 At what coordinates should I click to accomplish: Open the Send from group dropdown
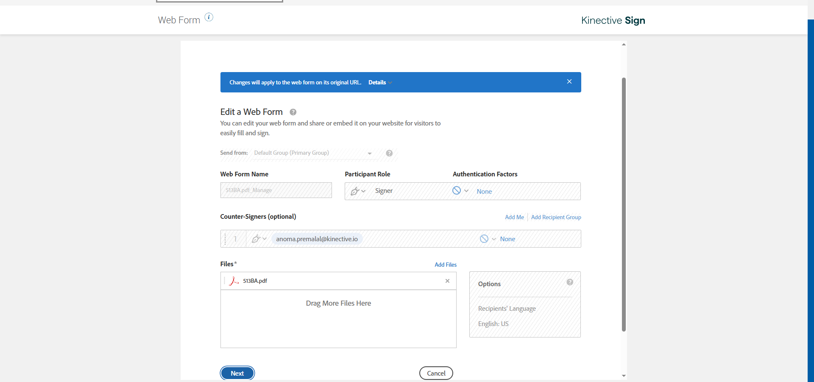coord(369,153)
